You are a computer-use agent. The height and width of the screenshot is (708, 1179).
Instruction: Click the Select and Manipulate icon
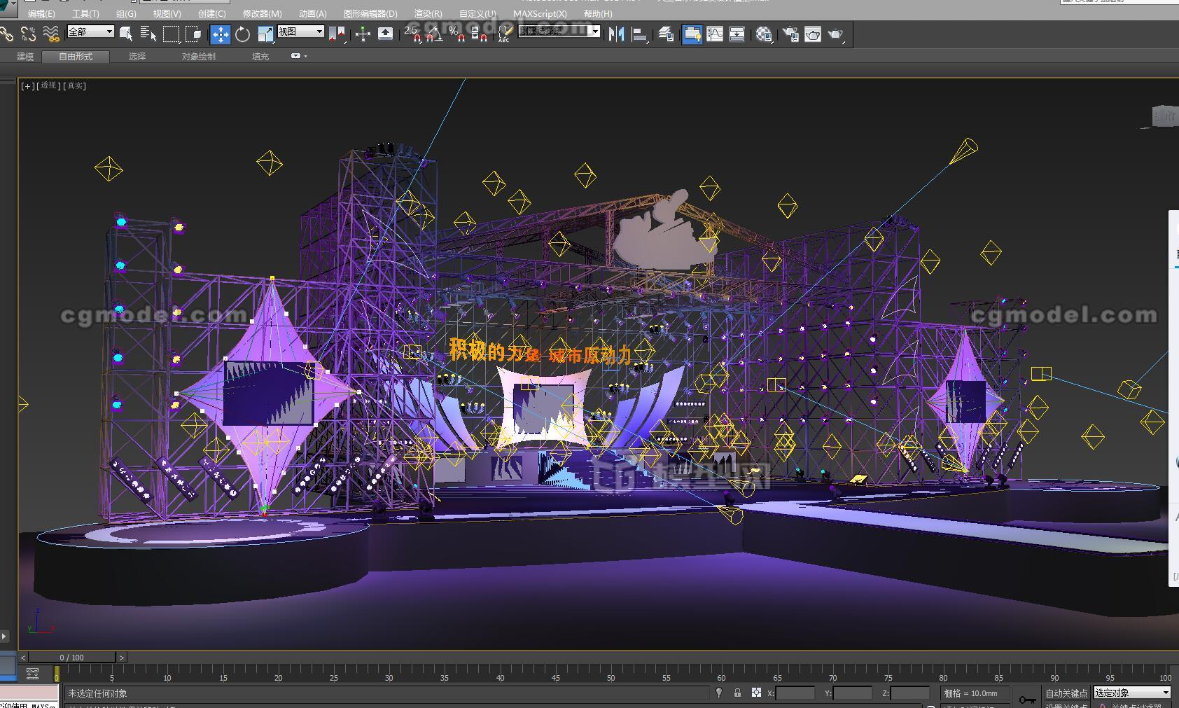point(363,34)
